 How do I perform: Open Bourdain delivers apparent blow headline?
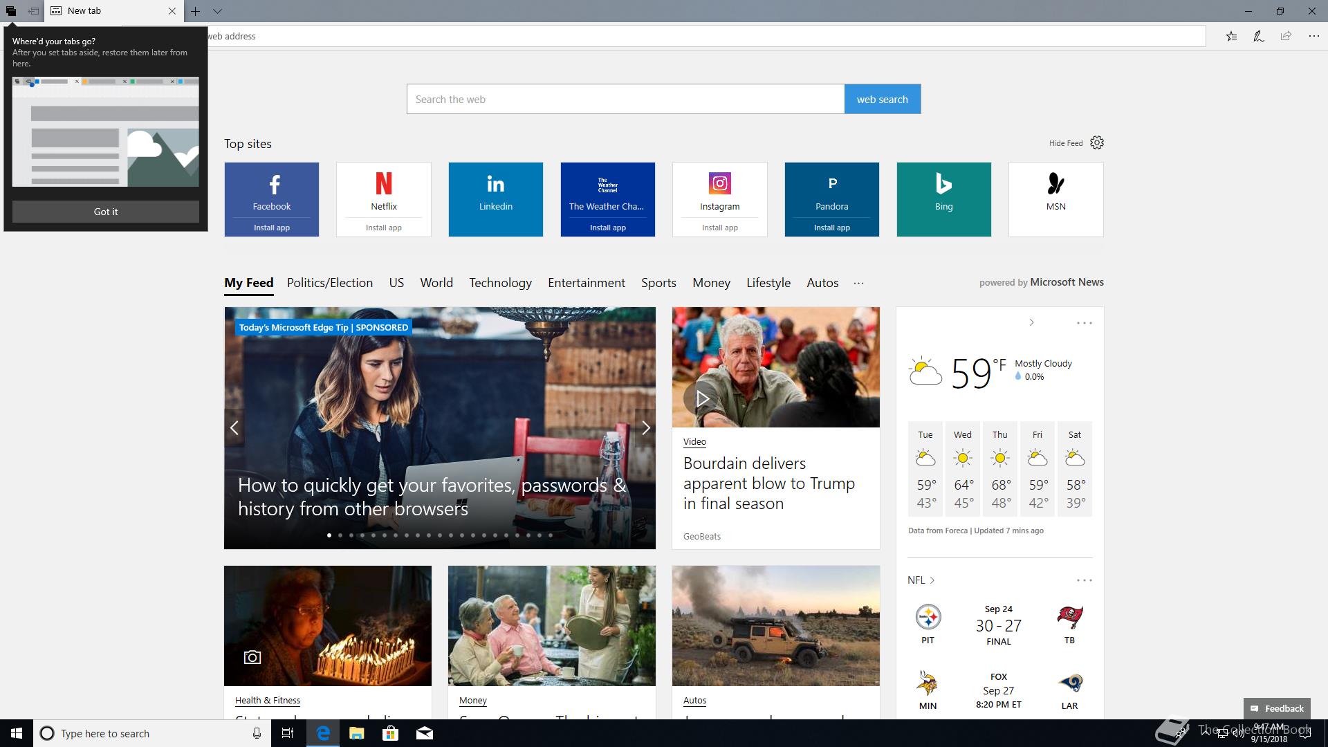(x=769, y=483)
